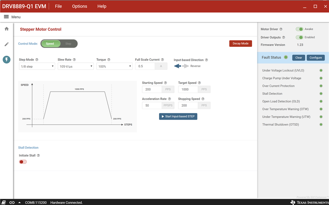Click the Under Voltage Lockout indicator LED

(x=321, y=71)
